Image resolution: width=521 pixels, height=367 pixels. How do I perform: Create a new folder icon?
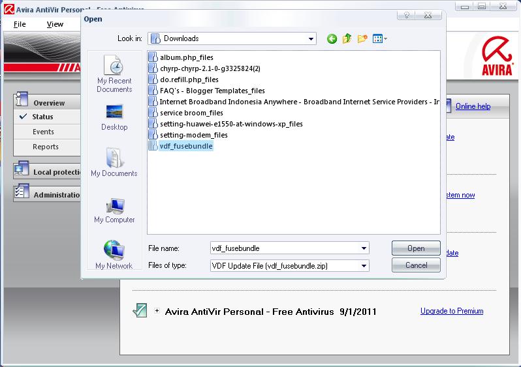(x=362, y=39)
